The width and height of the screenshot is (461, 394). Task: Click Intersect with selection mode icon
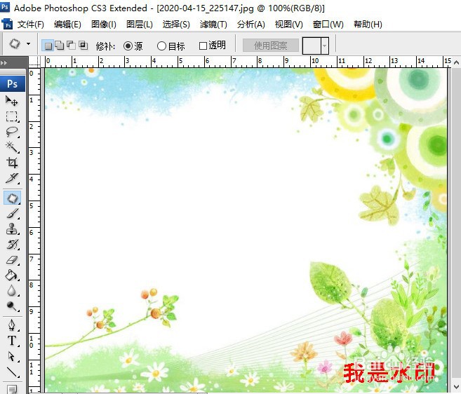click(83, 46)
